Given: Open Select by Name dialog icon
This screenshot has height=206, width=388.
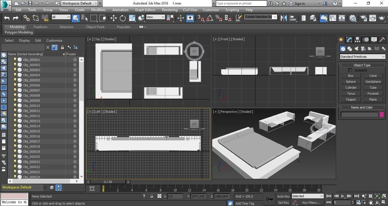Looking at the screenshot, I should pyautogui.click(x=84, y=18).
